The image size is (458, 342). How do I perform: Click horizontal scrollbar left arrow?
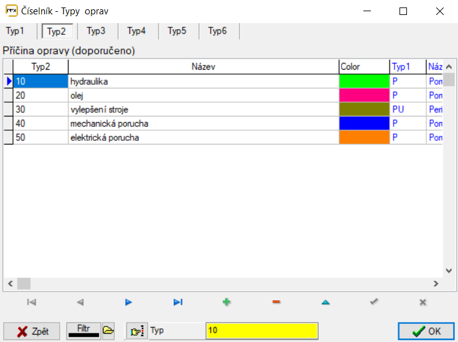[11, 283]
